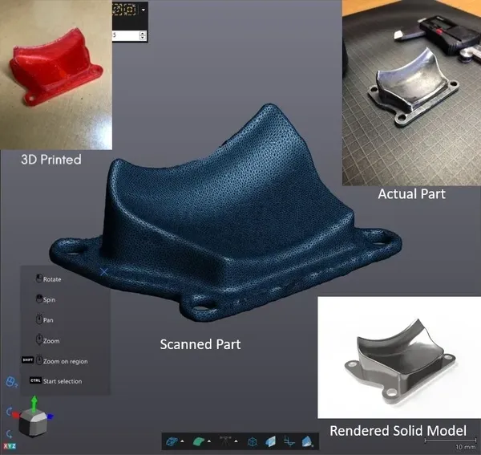481x455 pixels.
Task: Click the spinner down arrow of numeric field
Action: [143, 38]
